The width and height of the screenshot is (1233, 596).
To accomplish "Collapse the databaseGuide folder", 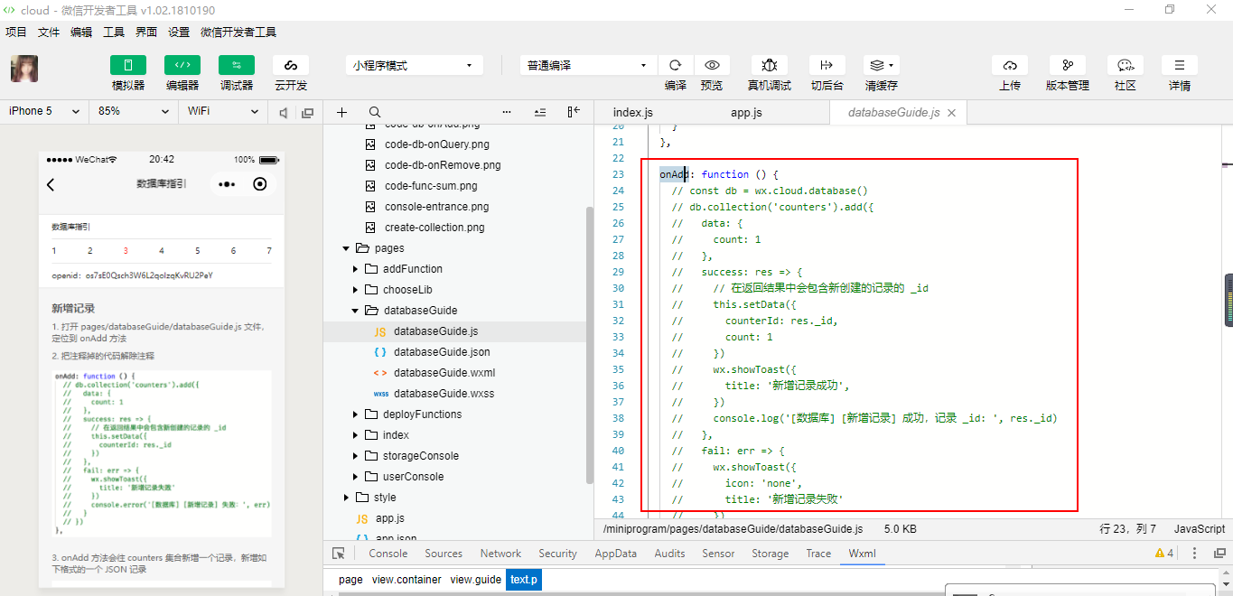I will [355, 311].
